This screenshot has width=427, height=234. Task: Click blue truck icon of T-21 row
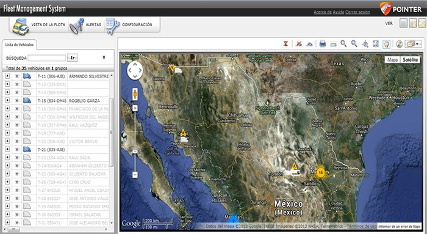coord(27,149)
